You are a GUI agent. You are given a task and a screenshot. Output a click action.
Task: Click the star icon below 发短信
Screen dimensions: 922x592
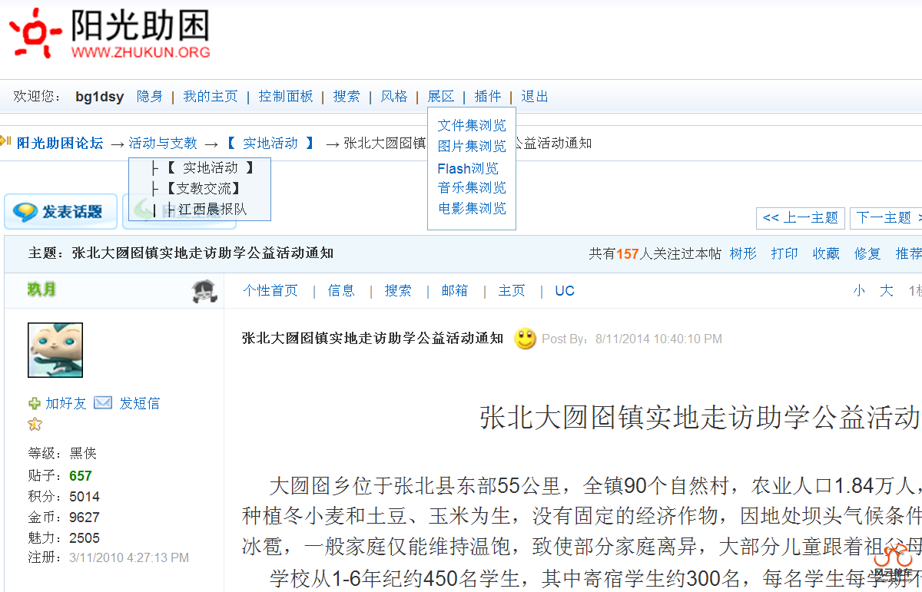(x=35, y=423)
